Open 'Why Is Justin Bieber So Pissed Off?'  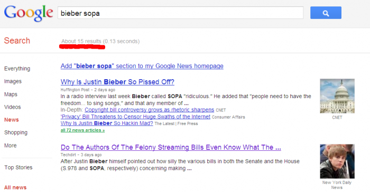tap(117, 82)
